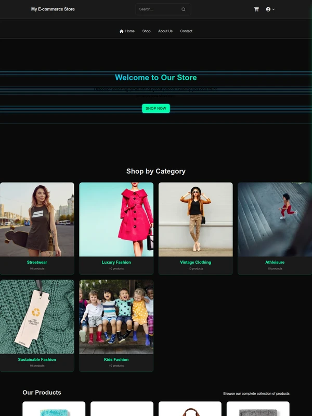Image resolution: width=312 pixels, height=416 pixels.
Task: Click the Home house icon
Action: tap(122, 31)
